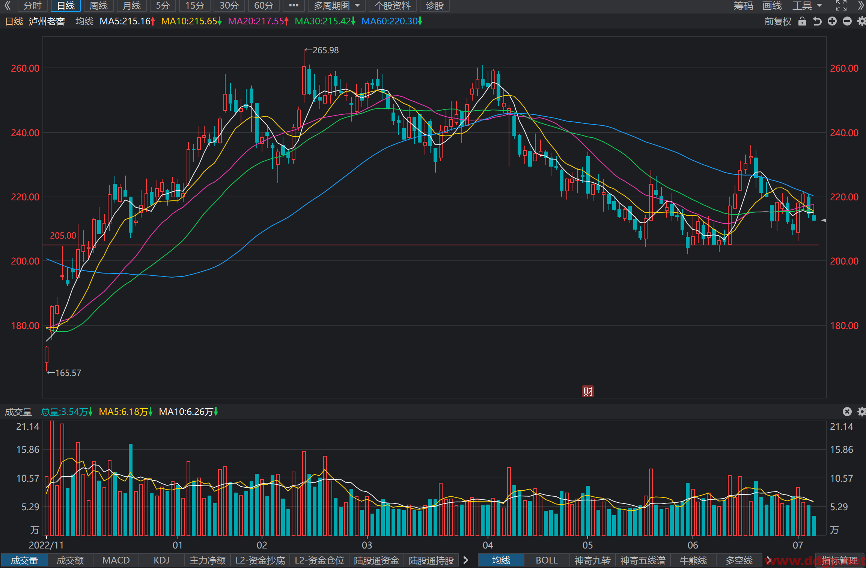Select 均线 main chart indicator
The width and height of the screenshot is (866, 568).
pyautogui.click(x=501, y=560)
